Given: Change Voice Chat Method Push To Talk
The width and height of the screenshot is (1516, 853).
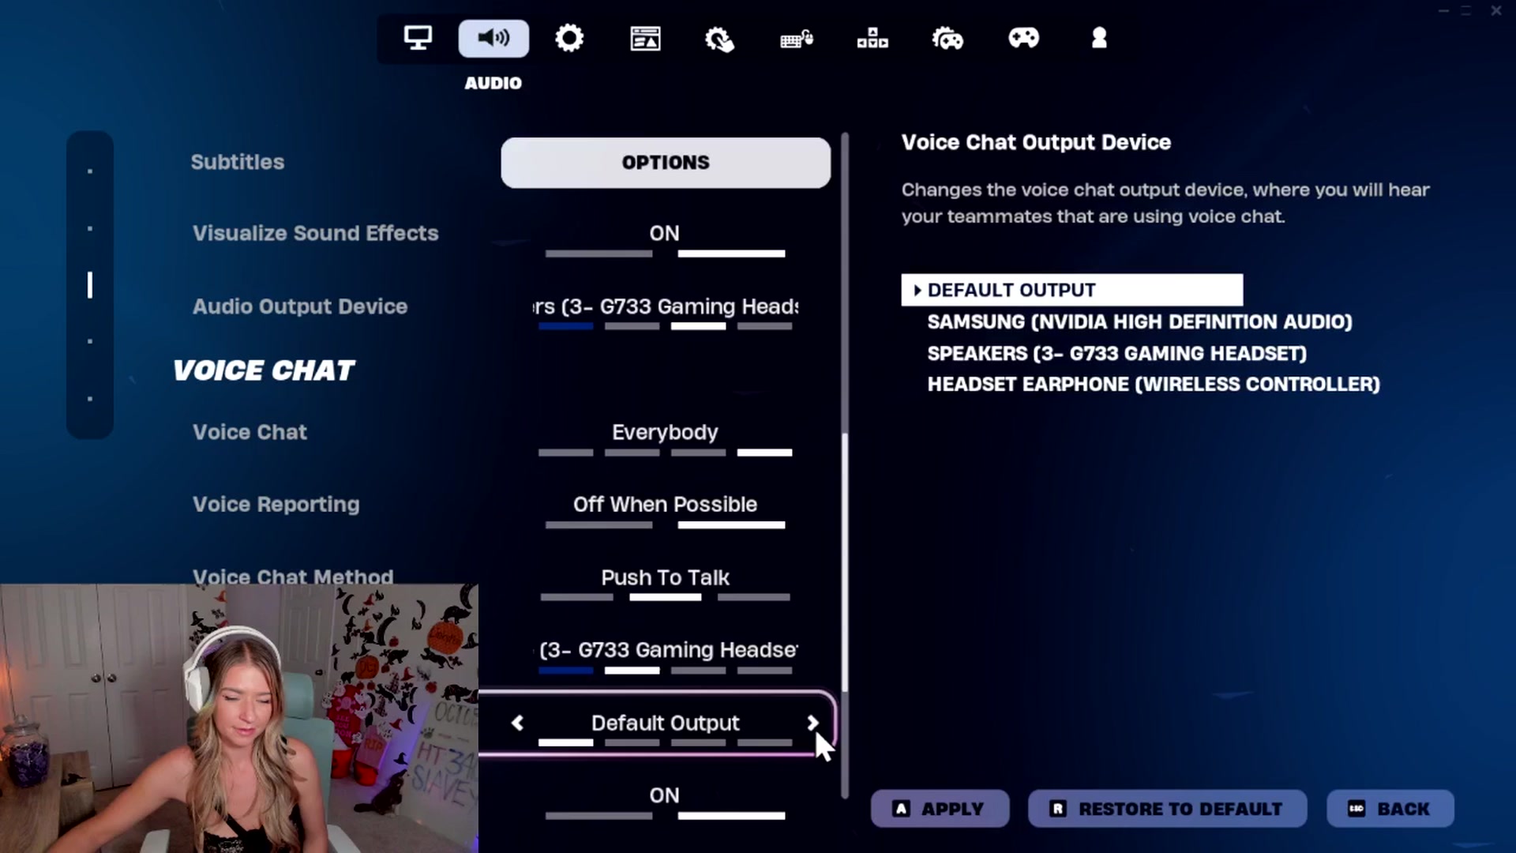Looking at the screenshot, I should pos(665,584).
